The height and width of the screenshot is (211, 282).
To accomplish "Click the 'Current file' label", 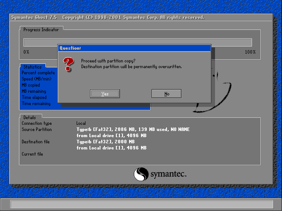I will [32, 154].
